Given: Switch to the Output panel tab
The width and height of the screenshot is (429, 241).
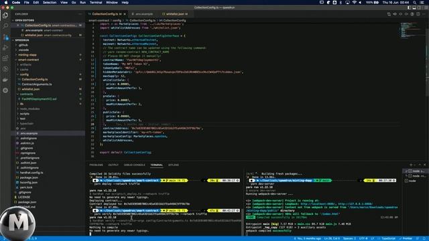Looking at the screenshot, I should point(113,165).
